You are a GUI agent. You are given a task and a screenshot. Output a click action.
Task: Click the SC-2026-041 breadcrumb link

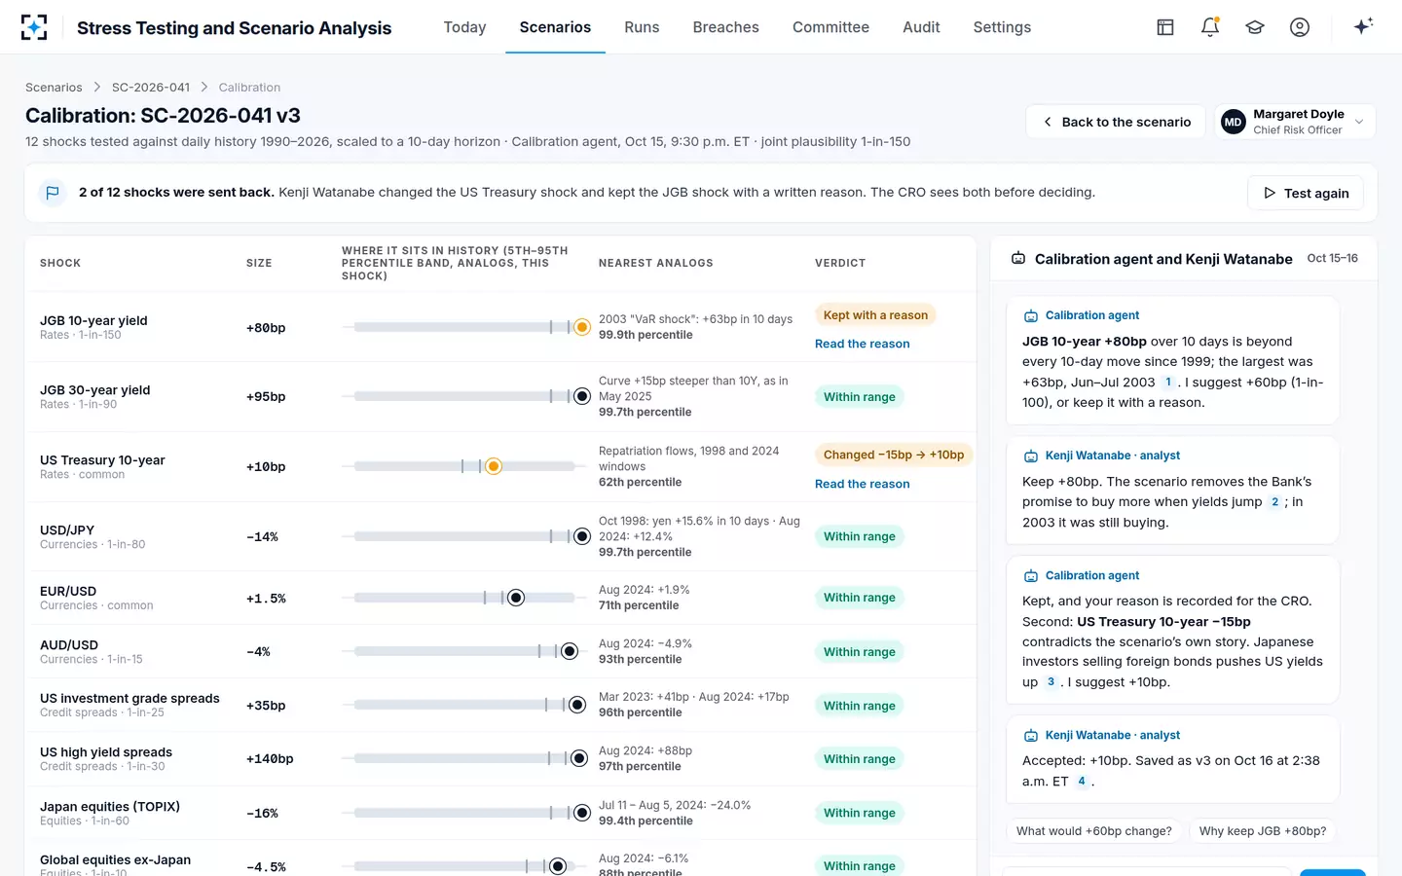click(151, 88)
